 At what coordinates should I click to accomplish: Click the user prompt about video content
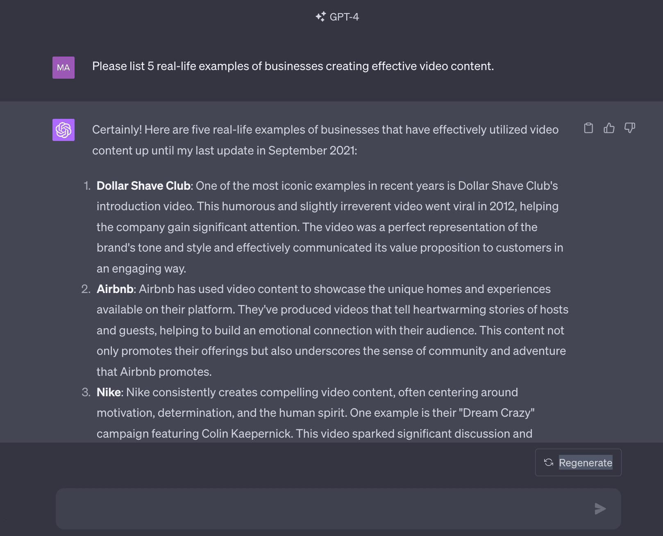[293, 66]
